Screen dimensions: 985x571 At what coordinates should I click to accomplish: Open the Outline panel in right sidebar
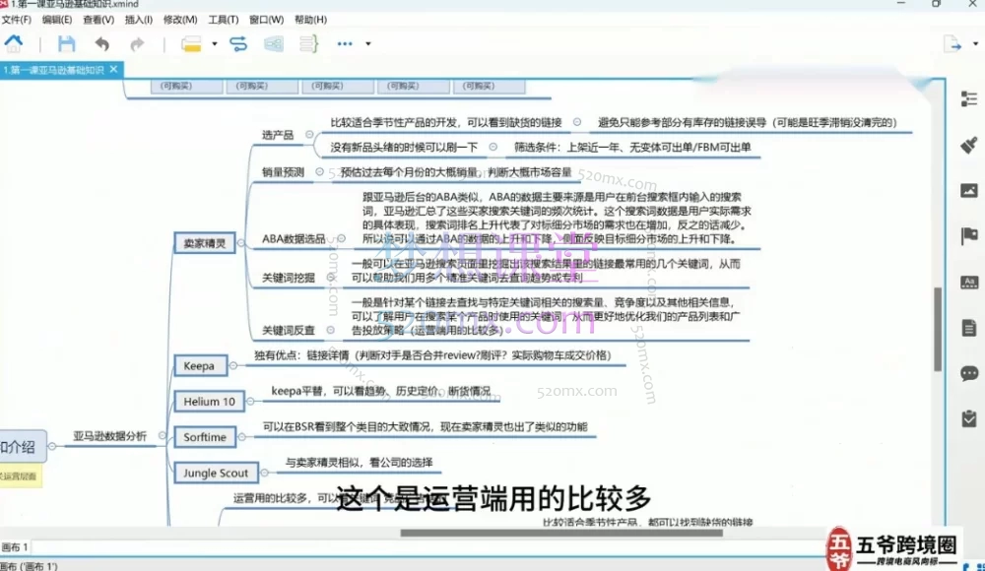[x=968, y=99]
